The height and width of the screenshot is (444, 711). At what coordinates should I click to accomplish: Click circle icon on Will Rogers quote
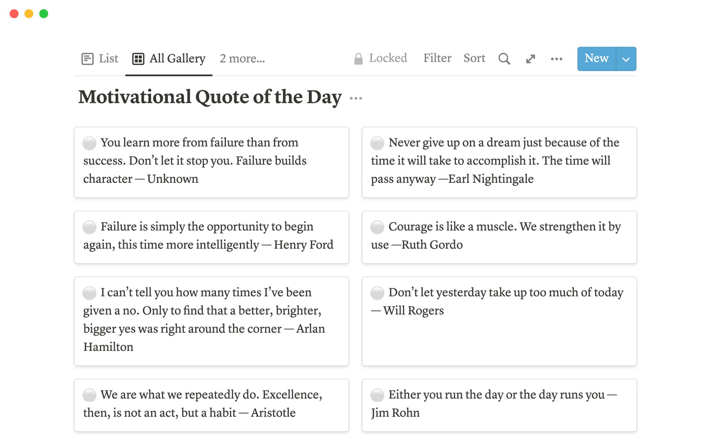[x=377, y=293]
